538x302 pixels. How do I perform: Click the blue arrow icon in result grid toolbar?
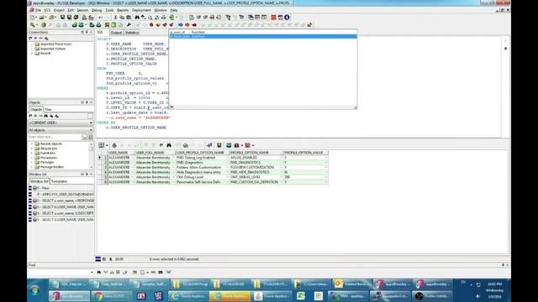209,145
